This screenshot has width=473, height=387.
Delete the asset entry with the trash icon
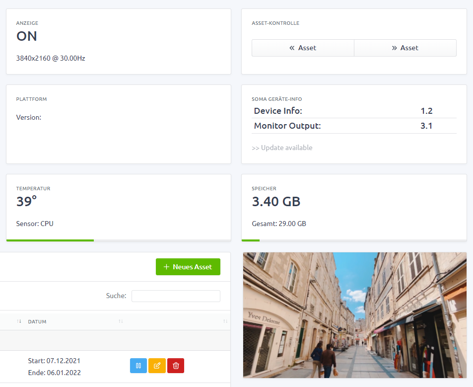(175, 365)
